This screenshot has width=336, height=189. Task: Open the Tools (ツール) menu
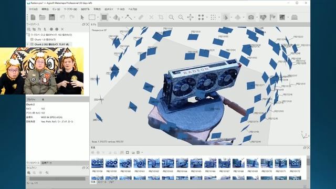point(120,9)
